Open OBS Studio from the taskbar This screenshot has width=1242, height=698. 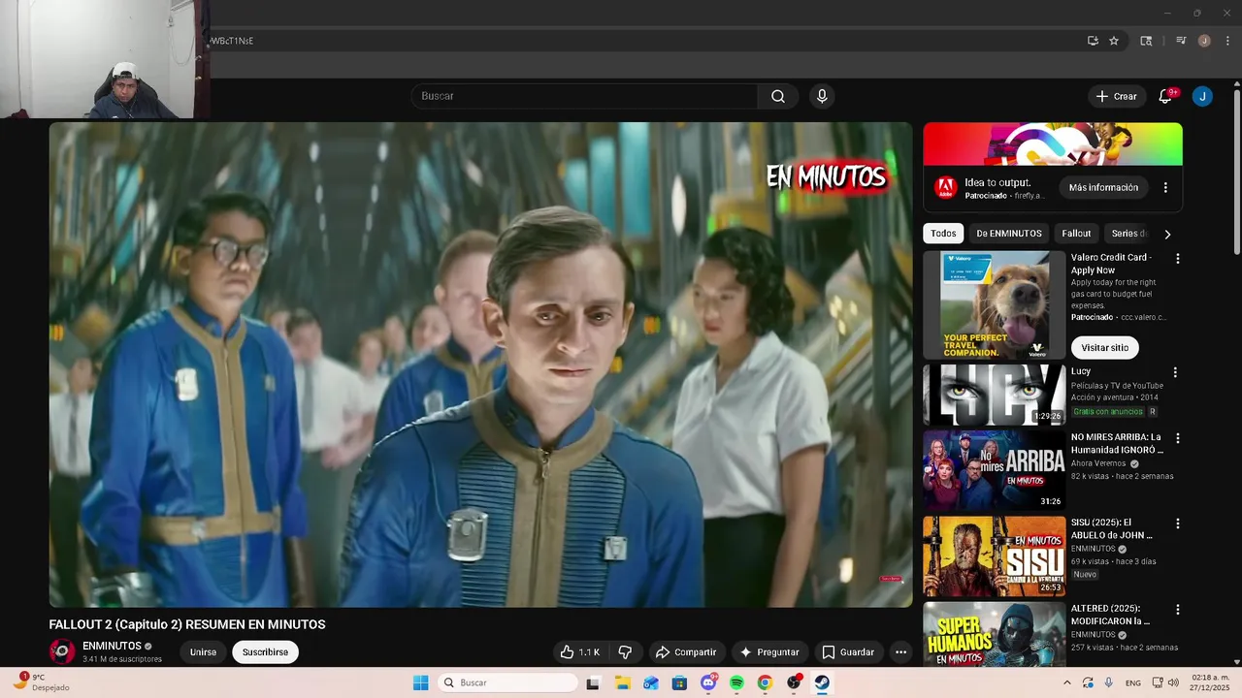point(794,682)
